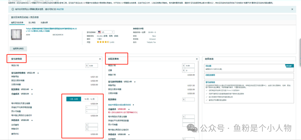This screenshot has height=140, width=301.
Task: Select the 亚马逊物流 option card on the right
Action: pos(249,92)
